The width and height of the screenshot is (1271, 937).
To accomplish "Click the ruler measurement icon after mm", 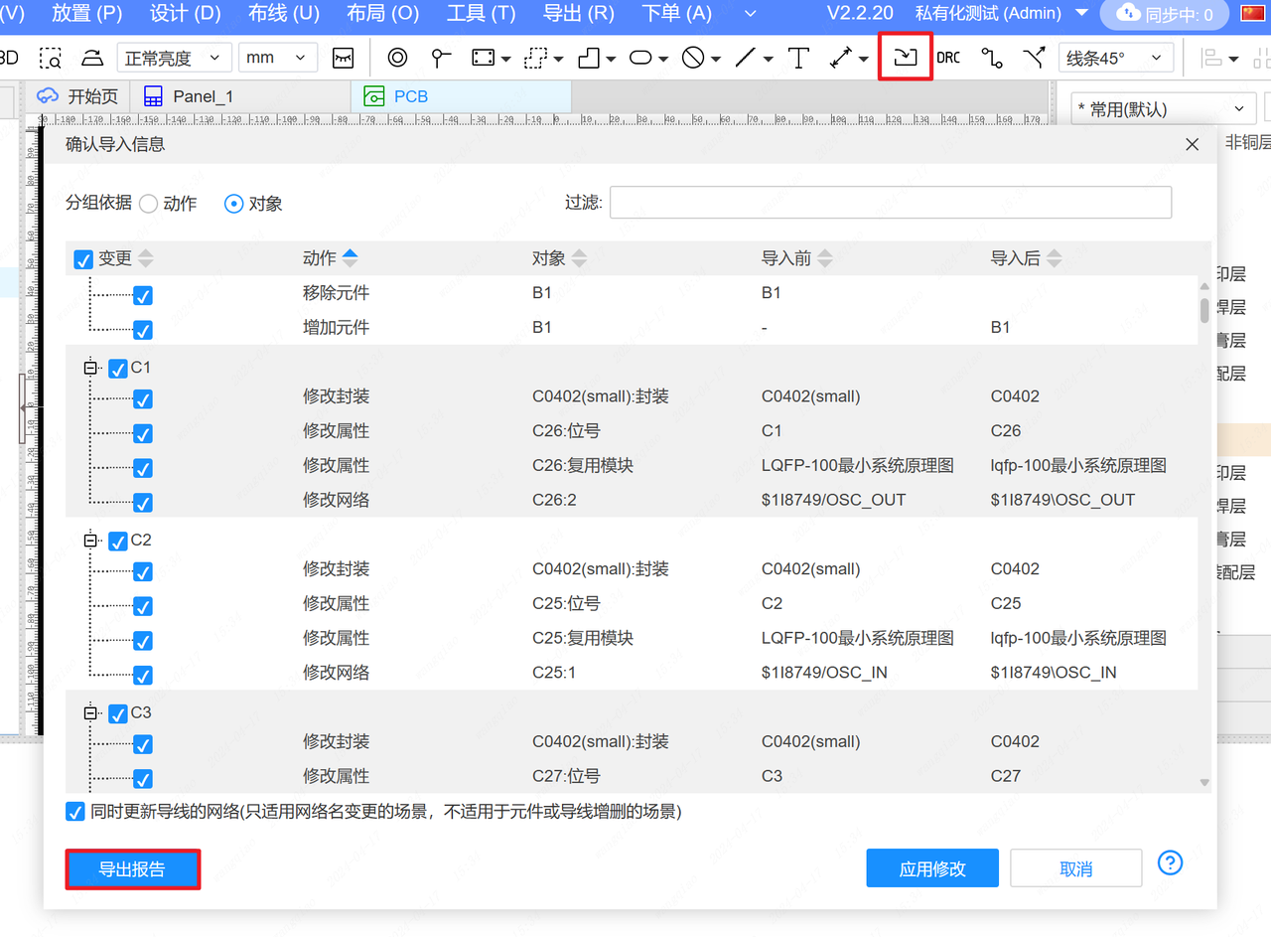I will [x=343, y=58].
